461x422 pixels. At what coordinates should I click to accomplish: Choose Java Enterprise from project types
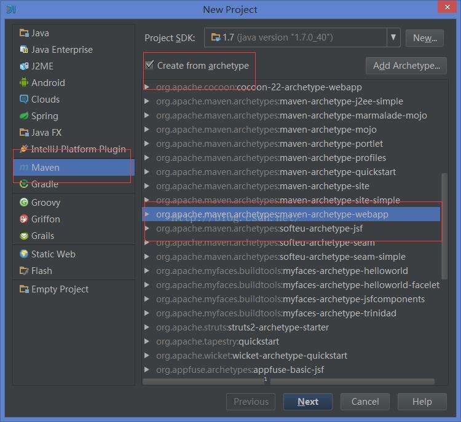coord(61,50)
